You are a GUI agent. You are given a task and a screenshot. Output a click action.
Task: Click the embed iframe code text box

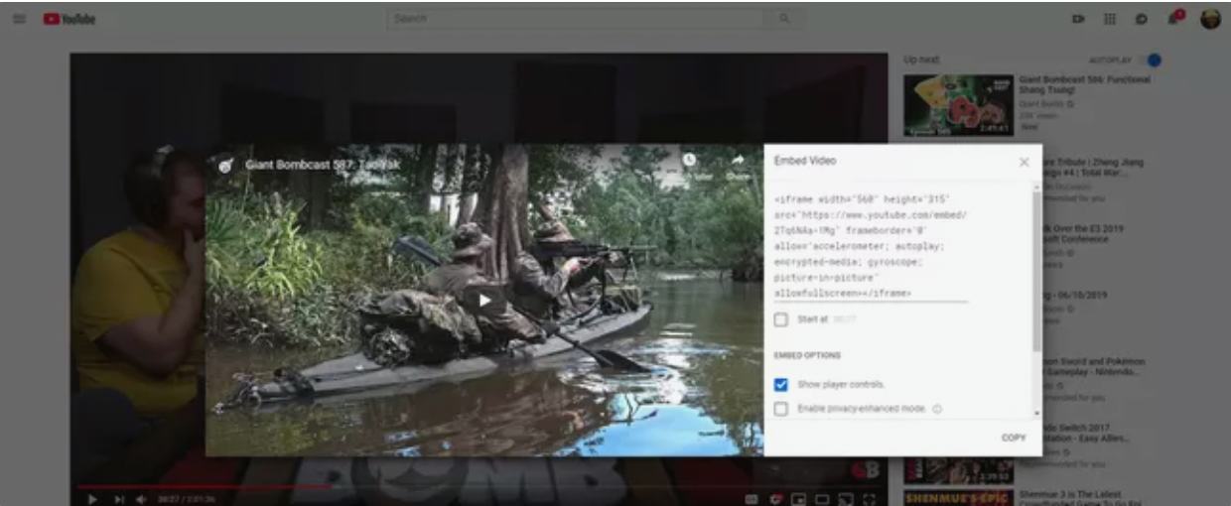pyautogui.click(x=871, y=246)
